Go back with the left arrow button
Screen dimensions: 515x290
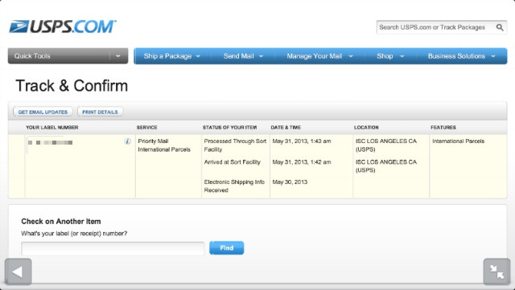coord(18,272)
